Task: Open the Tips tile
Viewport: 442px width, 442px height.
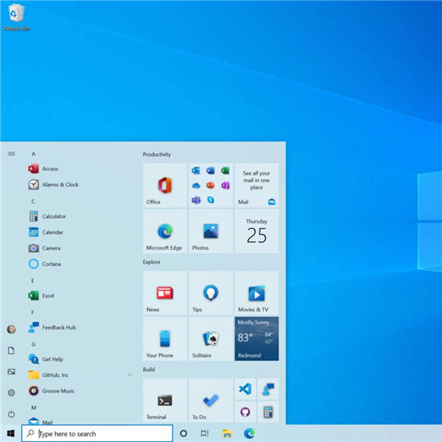Action: click(x=211, y=293)
